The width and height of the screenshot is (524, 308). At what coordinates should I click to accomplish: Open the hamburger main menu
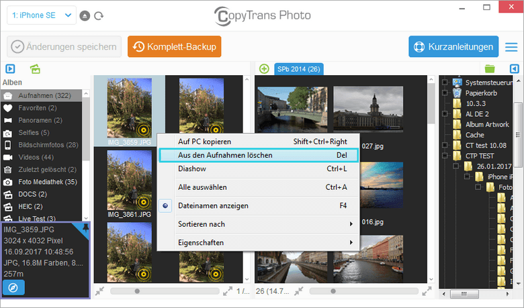[x=511, y=47]
